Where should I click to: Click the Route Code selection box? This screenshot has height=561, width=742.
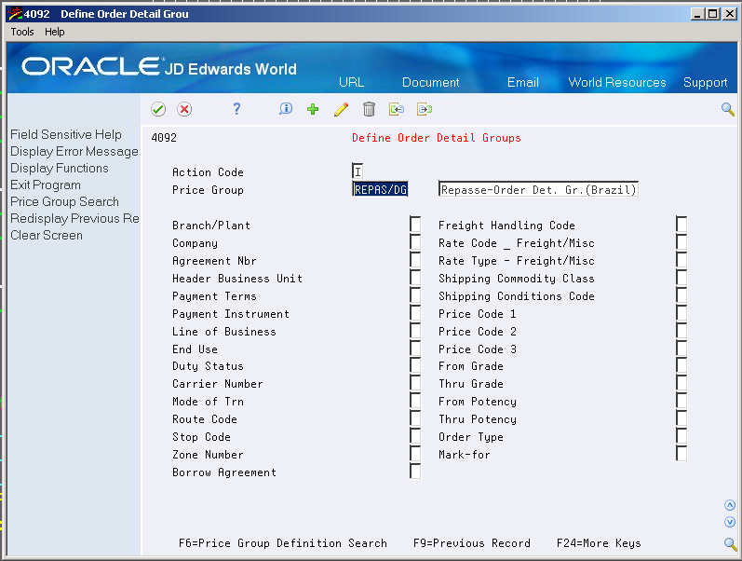pos(415,418)
